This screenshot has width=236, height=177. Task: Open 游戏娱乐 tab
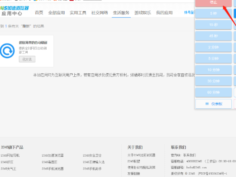[x=143, y=13]
